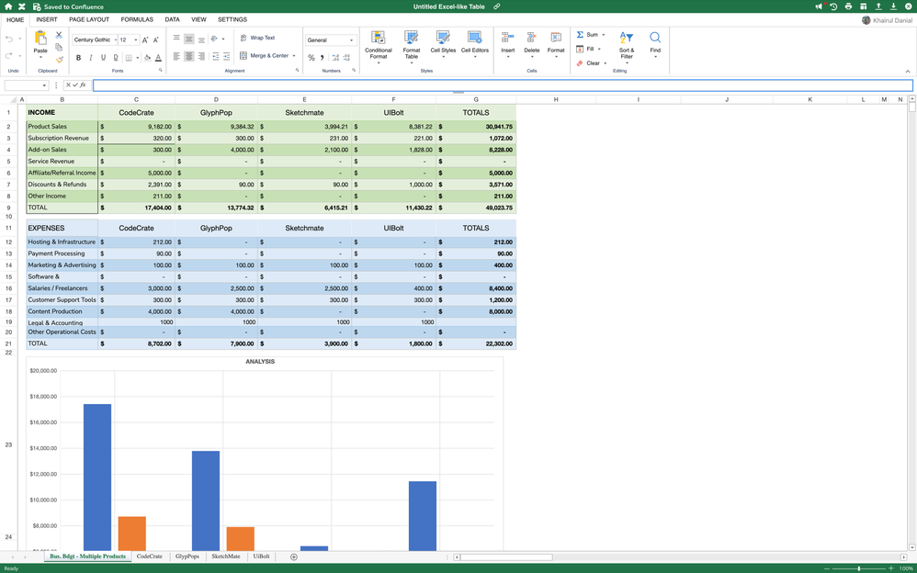Click the Home icon in title bar

pyautogui.click(x=8, y=6)
